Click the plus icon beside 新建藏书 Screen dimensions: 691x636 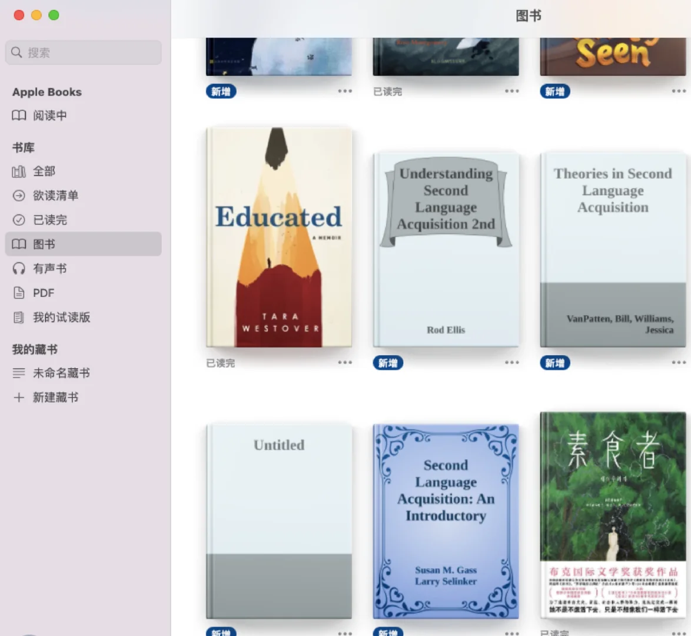click(x=18, y=397)
